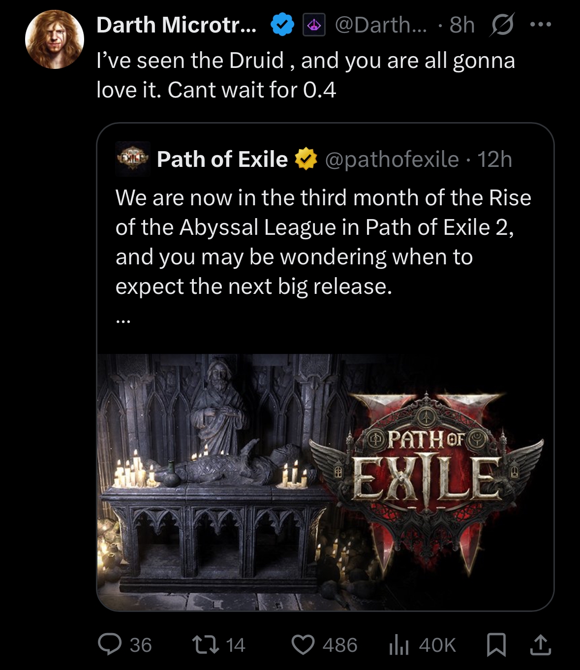Open Darth Microtr... display name link
The image size is (580, 670).
176,25
